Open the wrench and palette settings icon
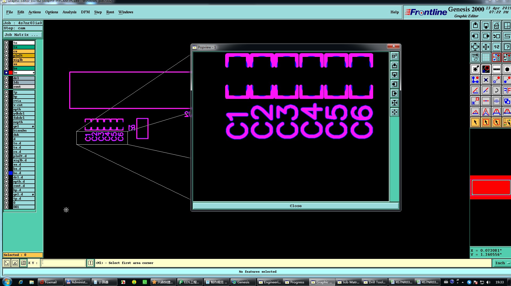511x286 pixels. (x=475, y=57)
